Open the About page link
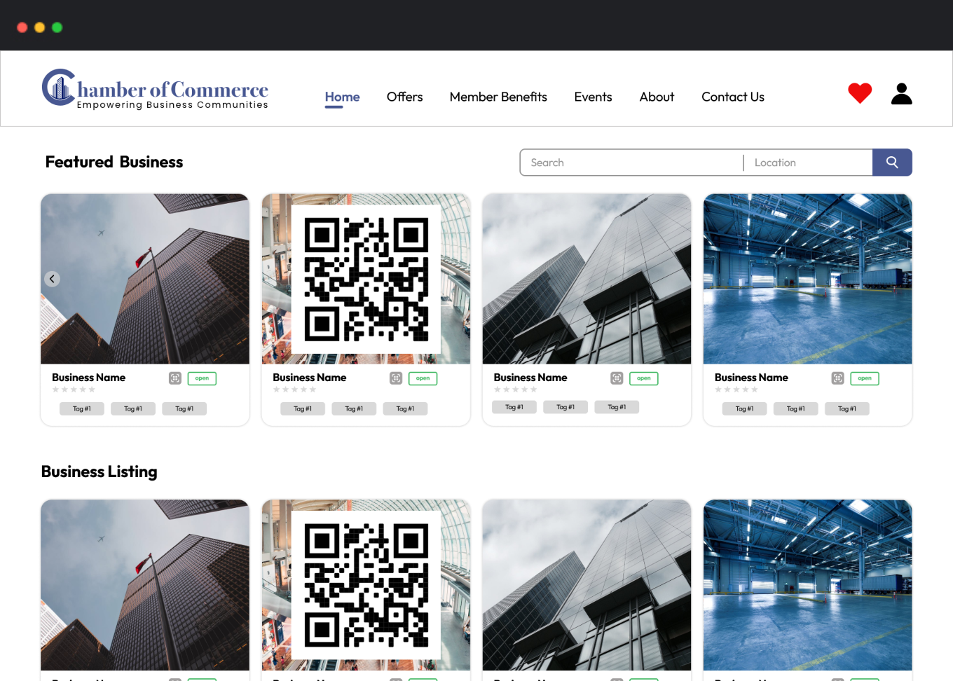 (657, 97)
